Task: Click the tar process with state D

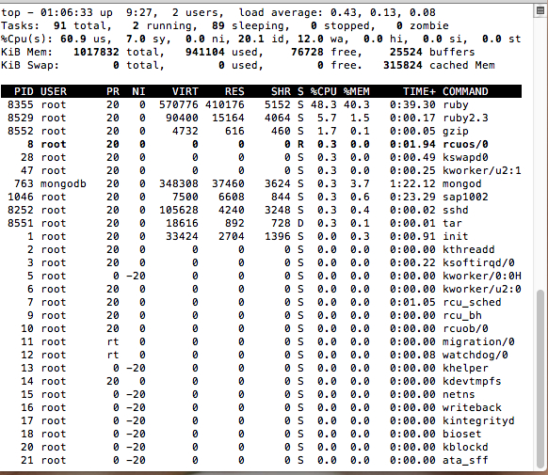Action: pyautogui.click(x=261, y=223)
